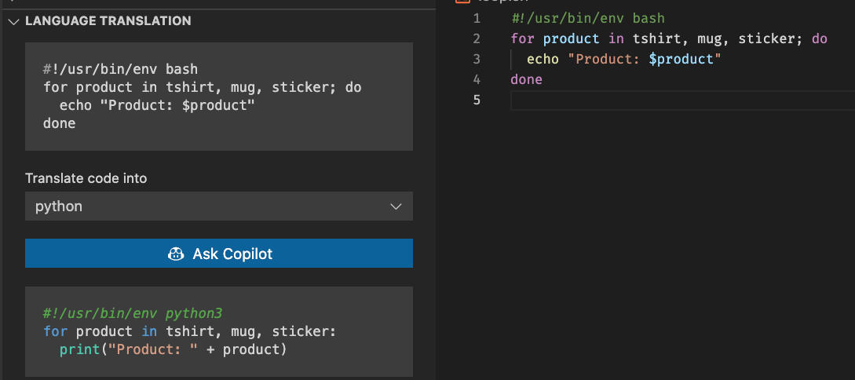
Task: Click the translated 'for product in tshirt' Python line
Action: (x=190, y=331)
